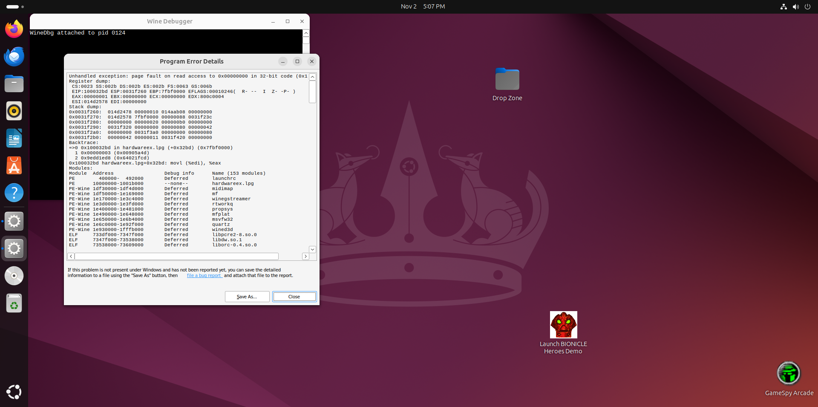Click the libpcre2-8.so.0 module name
The width and height of the screenshot is (818, 407).
[x=234, y=235]
